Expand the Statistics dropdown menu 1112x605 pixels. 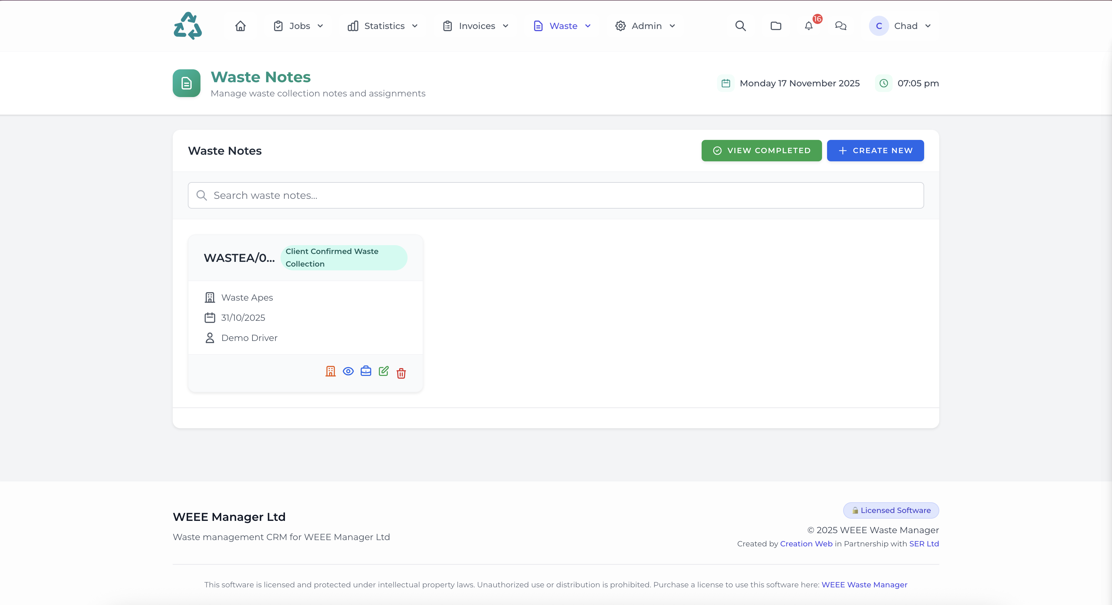tap(382, 26)
